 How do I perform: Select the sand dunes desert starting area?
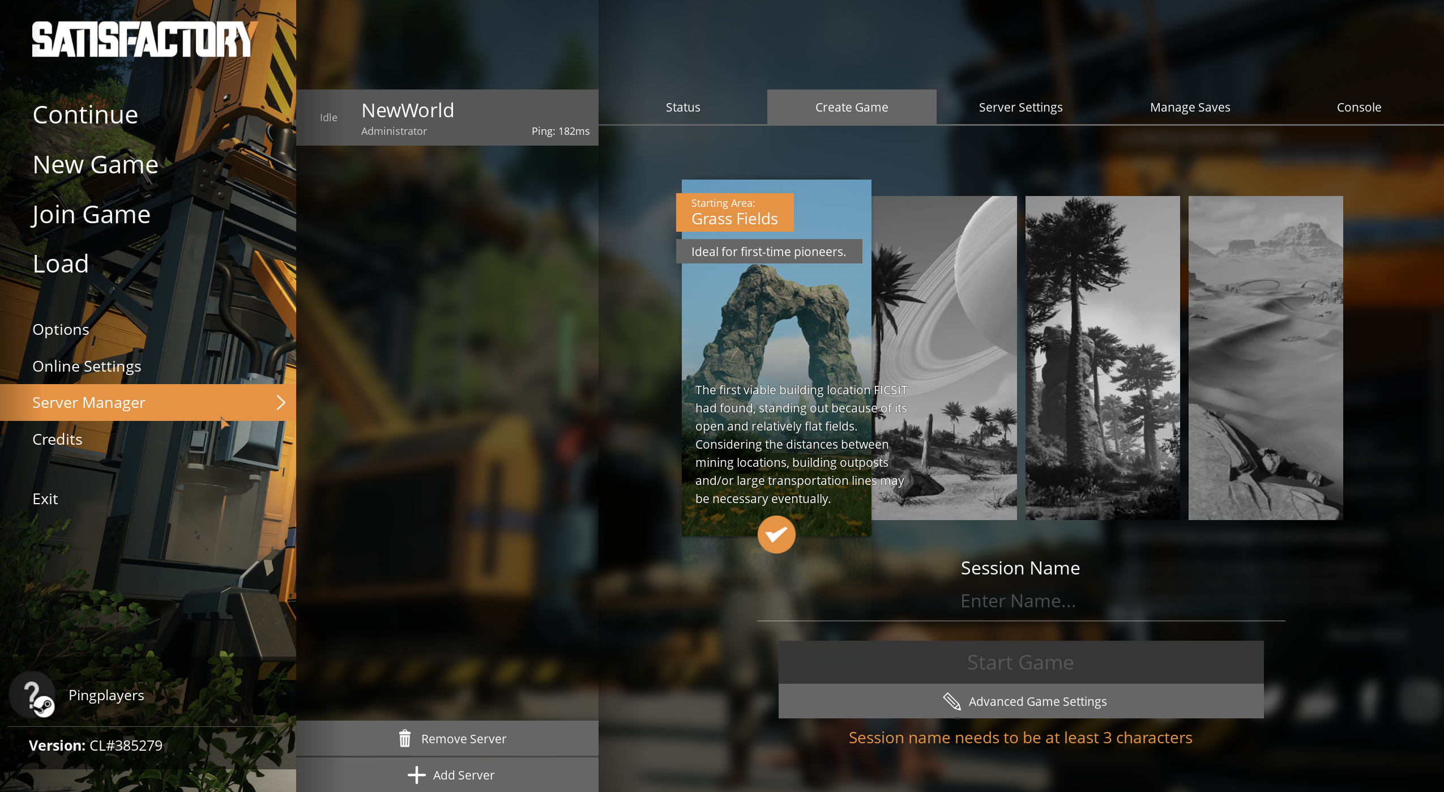[1266, 358]
